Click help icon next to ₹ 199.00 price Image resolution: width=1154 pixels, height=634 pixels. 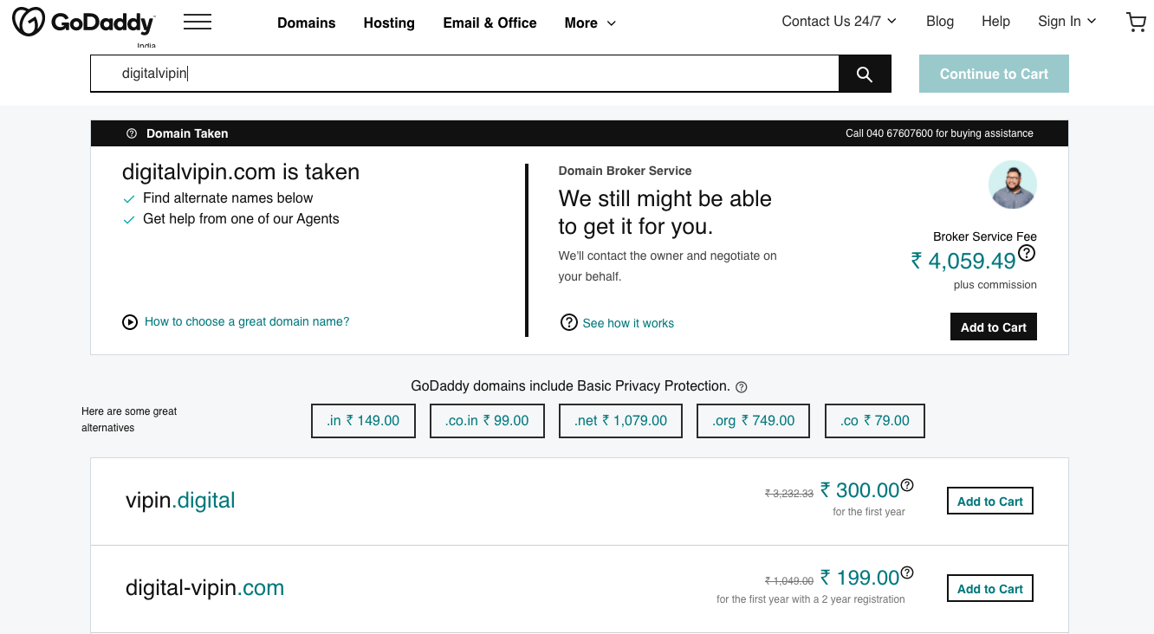[907, 573]
